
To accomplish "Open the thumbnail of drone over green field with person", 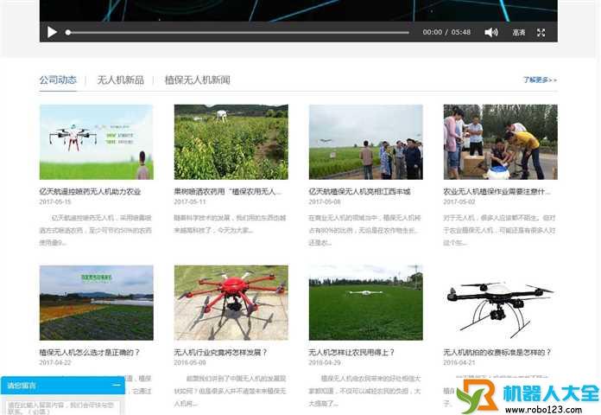I will (x=96, y=142).
